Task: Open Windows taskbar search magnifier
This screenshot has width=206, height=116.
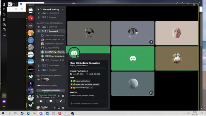Action: tap(9, 113)
